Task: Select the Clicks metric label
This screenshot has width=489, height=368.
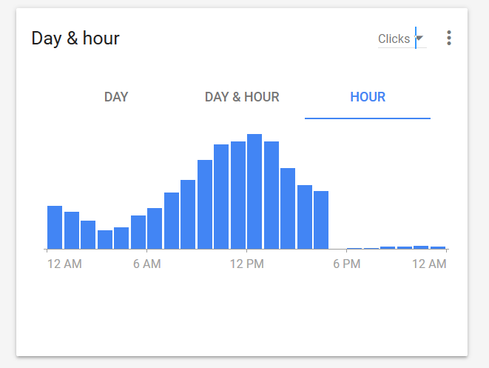Action: 394,39
